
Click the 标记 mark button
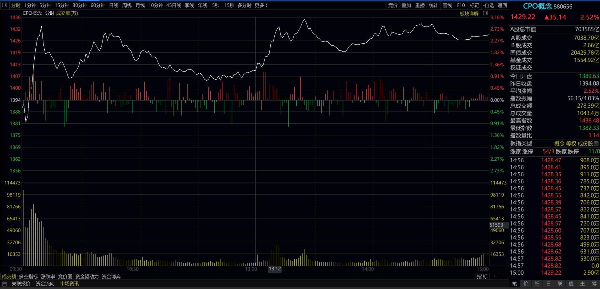pyautogui.click(x=474, y=5)
